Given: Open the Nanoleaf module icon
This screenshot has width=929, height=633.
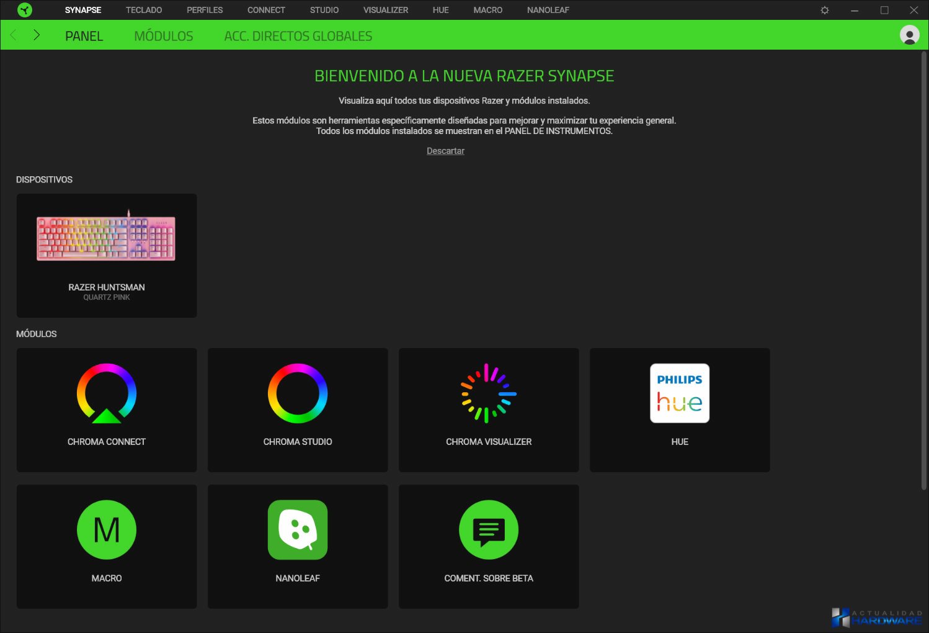Looking at the screenshot, I should pyautogui.click(x=298, y=530).
